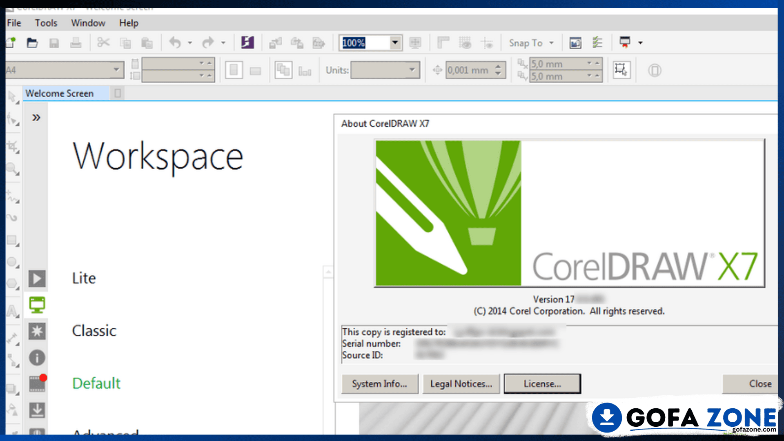Image resolution: width=784 pixels, height=441 pixels.
Task: Select the Polygon tool
Action: pyautogui.click(x=13, y=283)
